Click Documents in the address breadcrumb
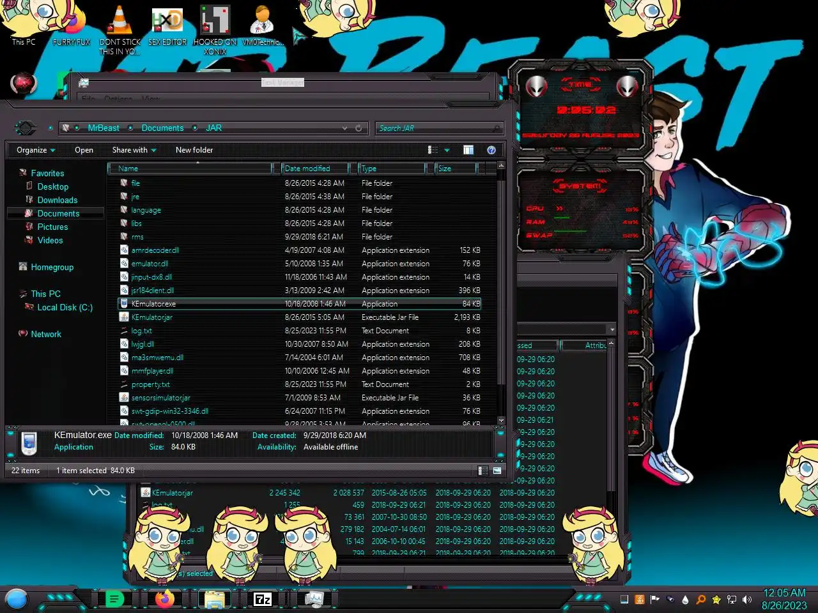 click(x=162, y=128)
